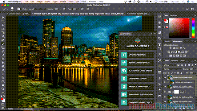
Task: Click Flatten All Layers Effects button
Action: click(x=138, y=71)
